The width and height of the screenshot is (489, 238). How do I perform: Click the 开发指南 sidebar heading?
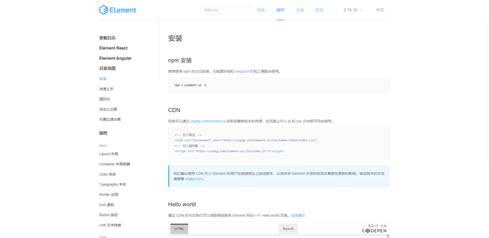point(108,68)
